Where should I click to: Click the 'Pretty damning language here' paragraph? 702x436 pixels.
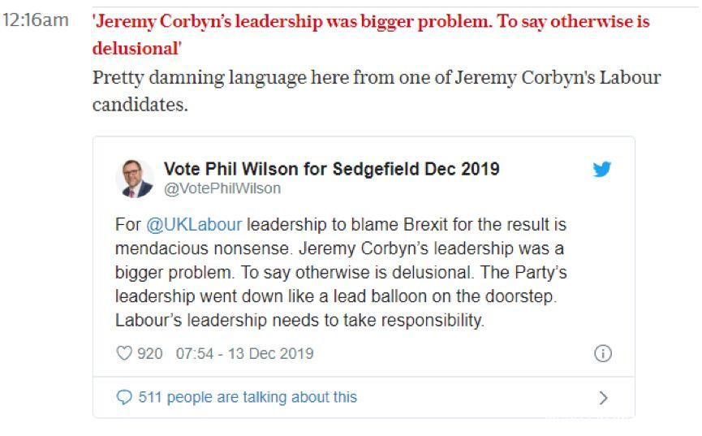[x=376, y=78]
